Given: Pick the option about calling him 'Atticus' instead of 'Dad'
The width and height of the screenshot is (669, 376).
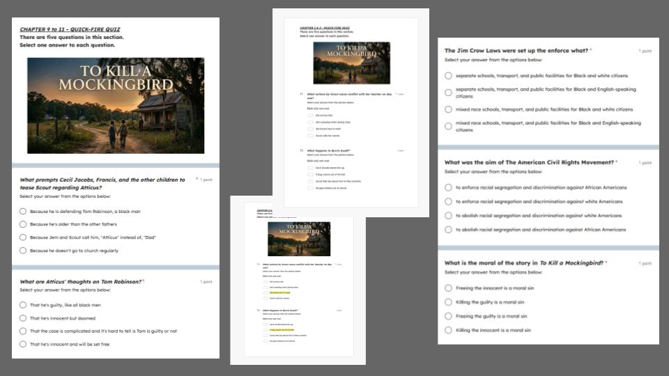Looking at the screenshot, I should [x=23, y=237].
